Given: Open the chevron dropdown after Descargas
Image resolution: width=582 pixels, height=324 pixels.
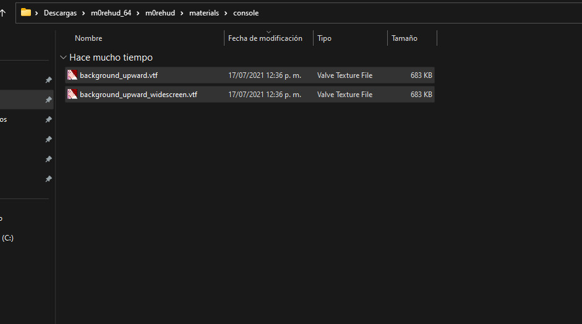Looking at the screenshot, I should pos(84,13).
